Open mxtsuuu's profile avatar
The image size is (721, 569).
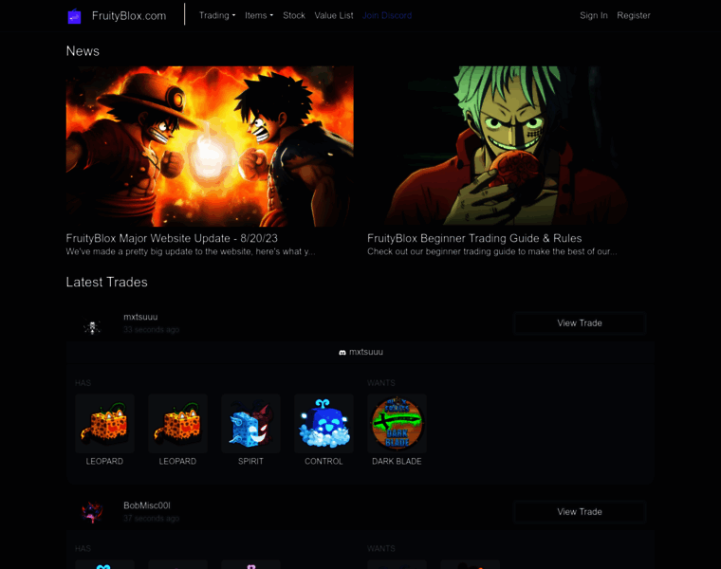pos(92,327)
